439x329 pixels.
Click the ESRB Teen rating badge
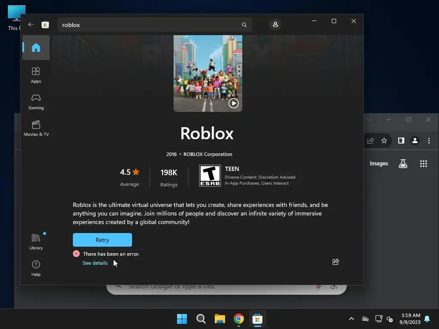tap(210, 175)
